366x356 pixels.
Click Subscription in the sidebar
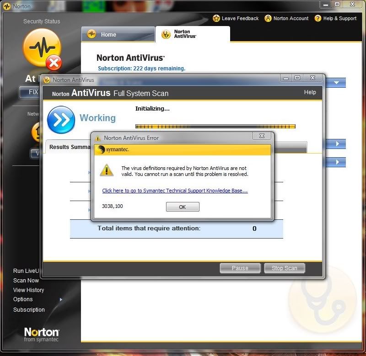29,309
